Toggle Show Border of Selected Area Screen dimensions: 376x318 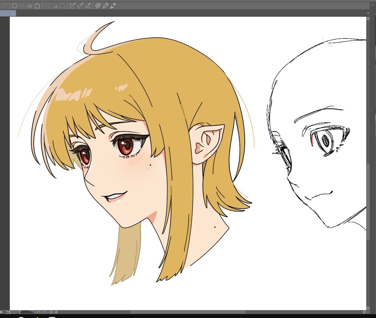pyautogui.click(x=63, y=5)
